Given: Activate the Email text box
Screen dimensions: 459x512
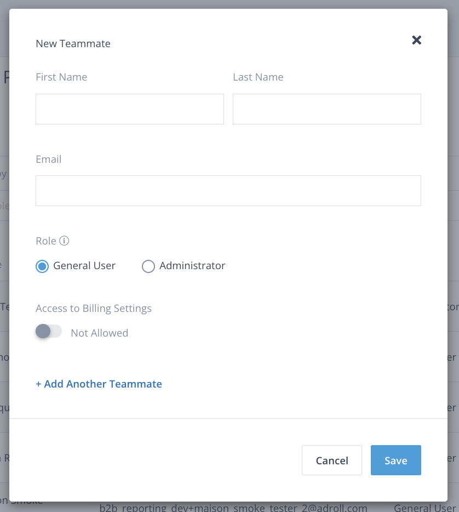Looking at the screenshot, I should (228, 191).
